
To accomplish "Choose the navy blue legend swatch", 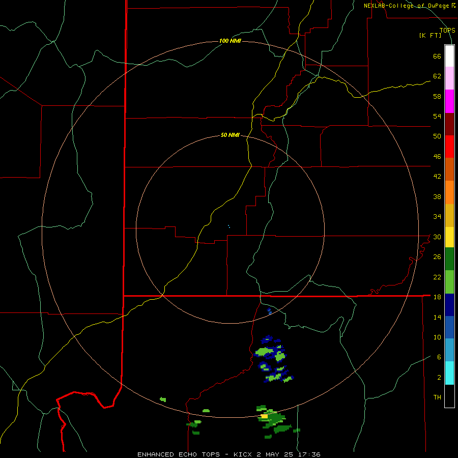I will click(x=449, y=305).
